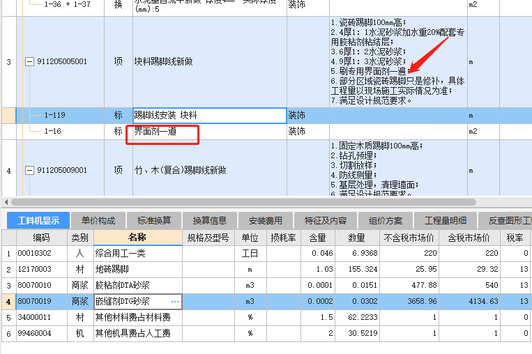The height and width of the screenshot is (354, 532).
Task: Click the horizontal scrollbar thumb
Action: (x=243, y=202)
